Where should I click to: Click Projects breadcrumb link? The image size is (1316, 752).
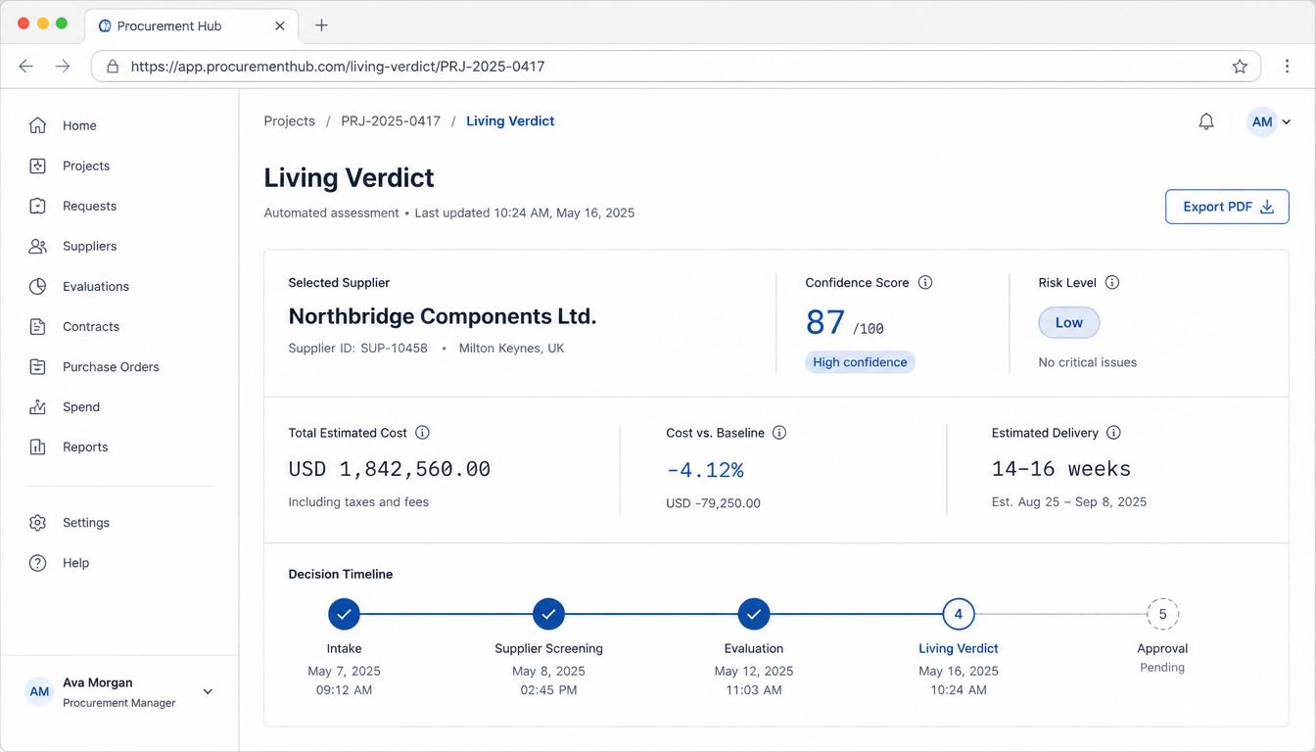pyautogui.click(x=289, y=121)
